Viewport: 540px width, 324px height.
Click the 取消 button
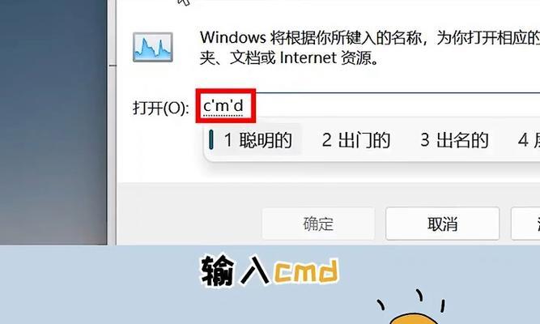point(442,224)
